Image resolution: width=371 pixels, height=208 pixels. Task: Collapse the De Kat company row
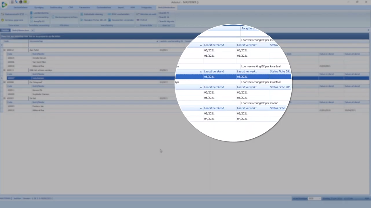tap(4, 98)
